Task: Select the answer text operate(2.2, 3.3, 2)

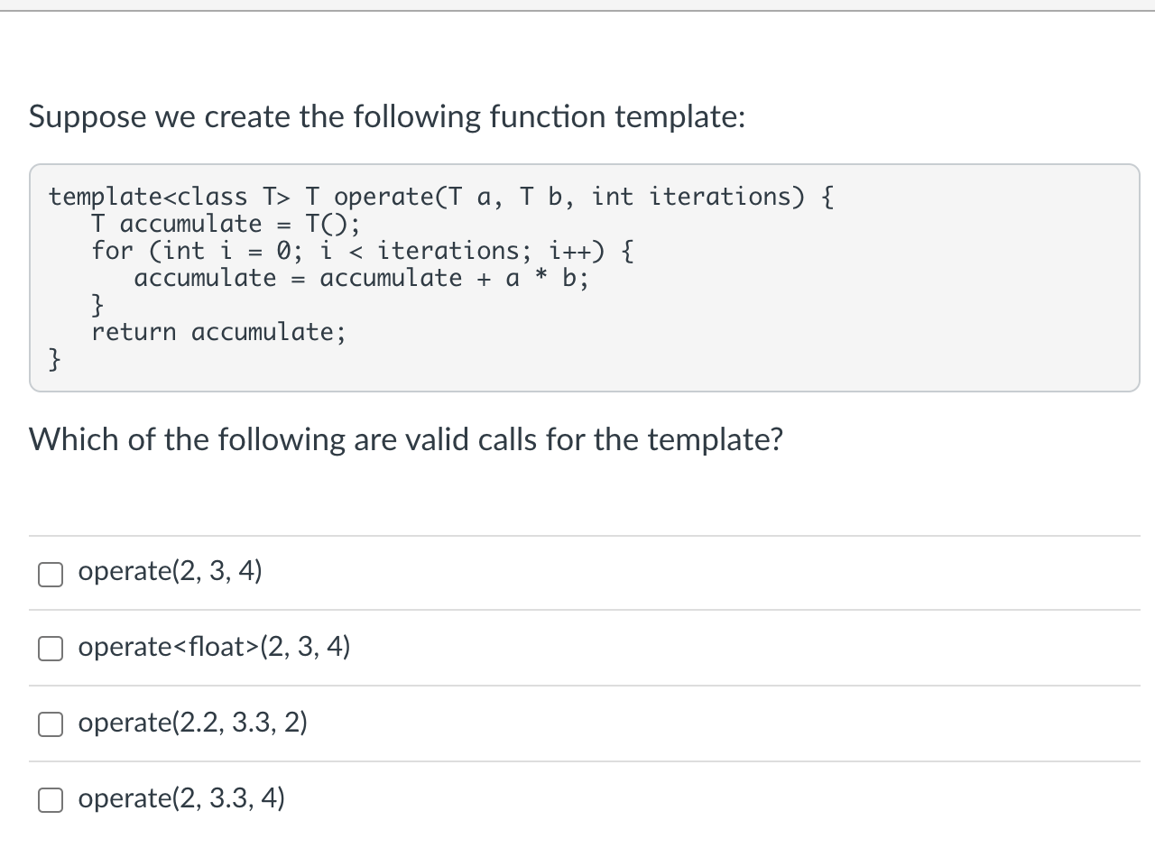Action: pyautogui.click(x=193, y=723)
